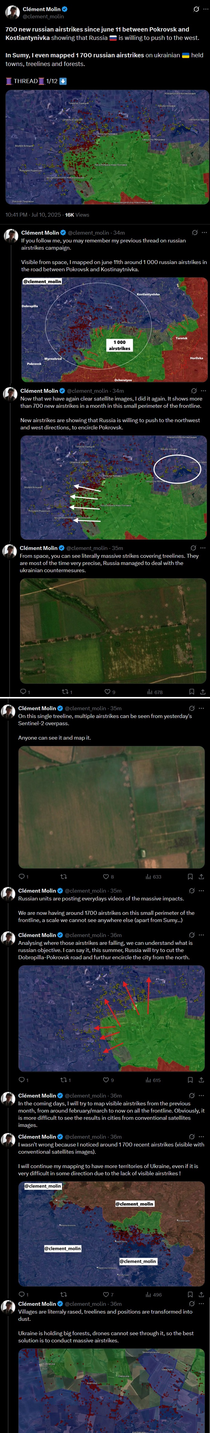Open Clément Molin name on 'Russian units are posting' tweet

coord(38,891)
